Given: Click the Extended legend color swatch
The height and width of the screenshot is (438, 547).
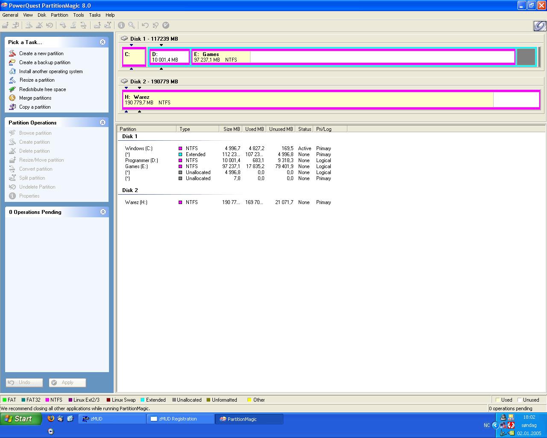Looking at the screenshot, I should [143, 400].
